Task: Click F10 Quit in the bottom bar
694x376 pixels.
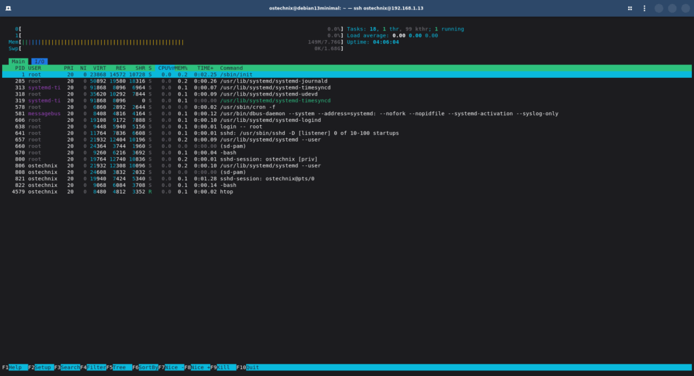Action: tap(248, 367)
